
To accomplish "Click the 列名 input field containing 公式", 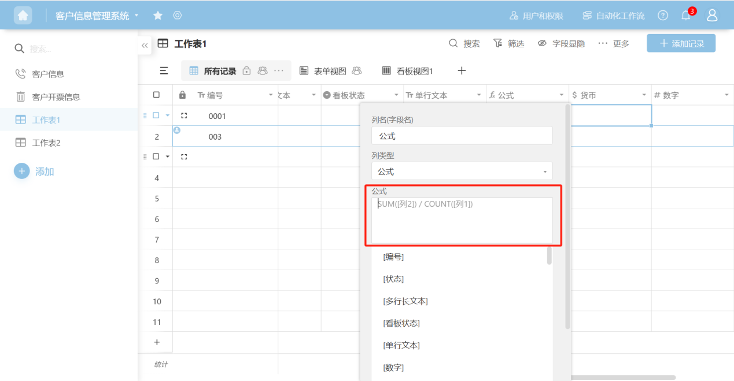I will coord(462,136).
